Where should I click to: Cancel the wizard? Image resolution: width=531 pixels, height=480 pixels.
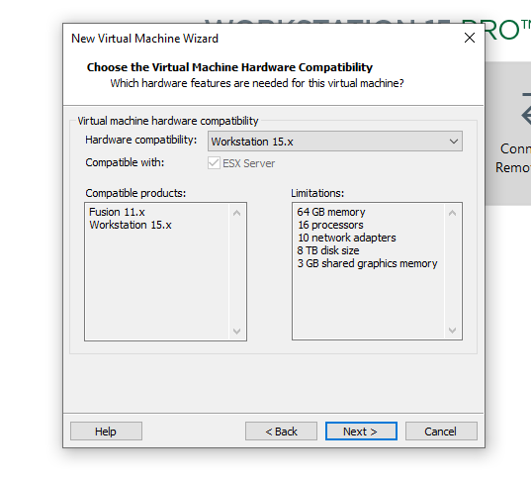pyautogui.click(x=441, y=432)
